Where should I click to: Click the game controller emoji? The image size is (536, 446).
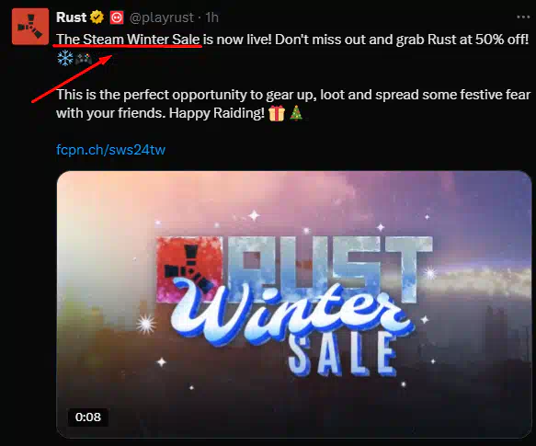84,59
